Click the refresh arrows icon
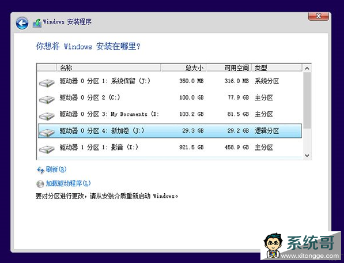Screen dimensions: 344x263 click(40, 170)
